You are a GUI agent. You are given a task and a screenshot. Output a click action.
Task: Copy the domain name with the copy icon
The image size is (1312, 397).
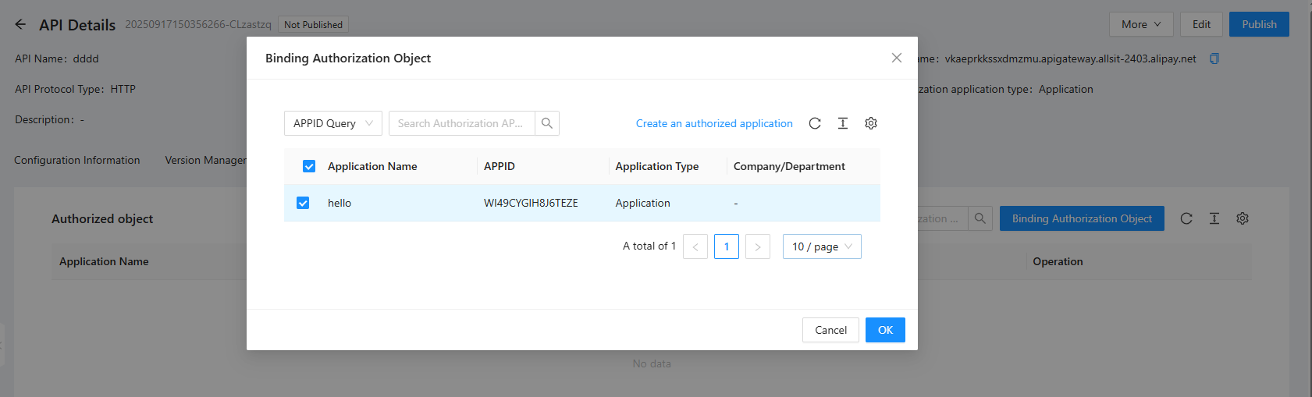[x=1214, y=58]
